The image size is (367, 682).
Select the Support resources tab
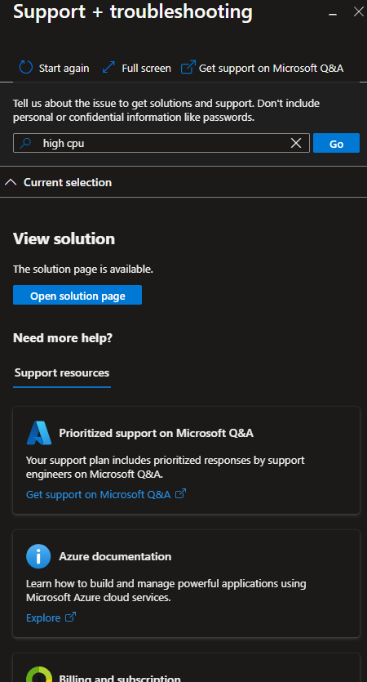62,373
